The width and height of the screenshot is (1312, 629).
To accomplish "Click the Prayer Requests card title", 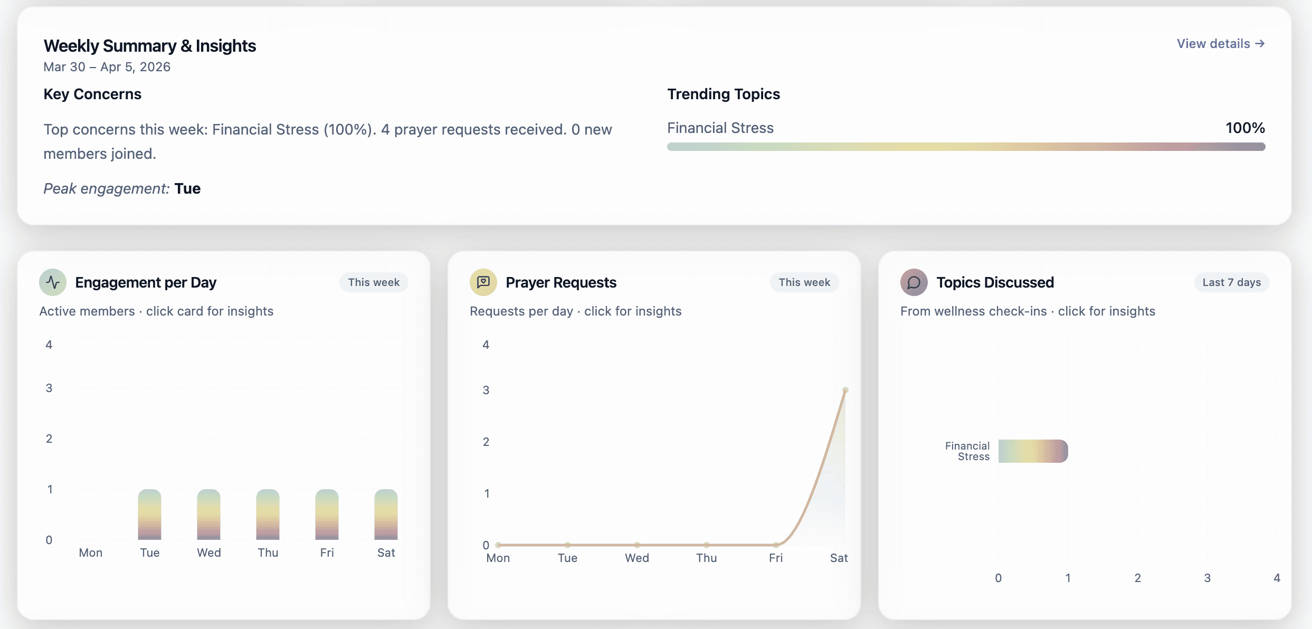I will 560,282.
